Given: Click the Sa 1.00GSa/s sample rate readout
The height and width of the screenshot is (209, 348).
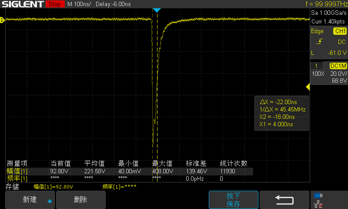Looking at the screenshot, I should pyautogui.click(x=329, y=13).
